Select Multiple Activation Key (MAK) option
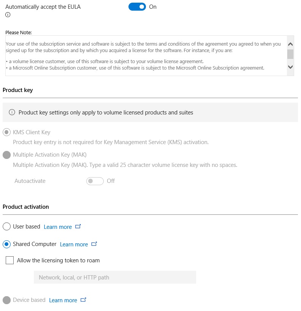The width and height of the screenshot is (301, 311). [6, 155]
